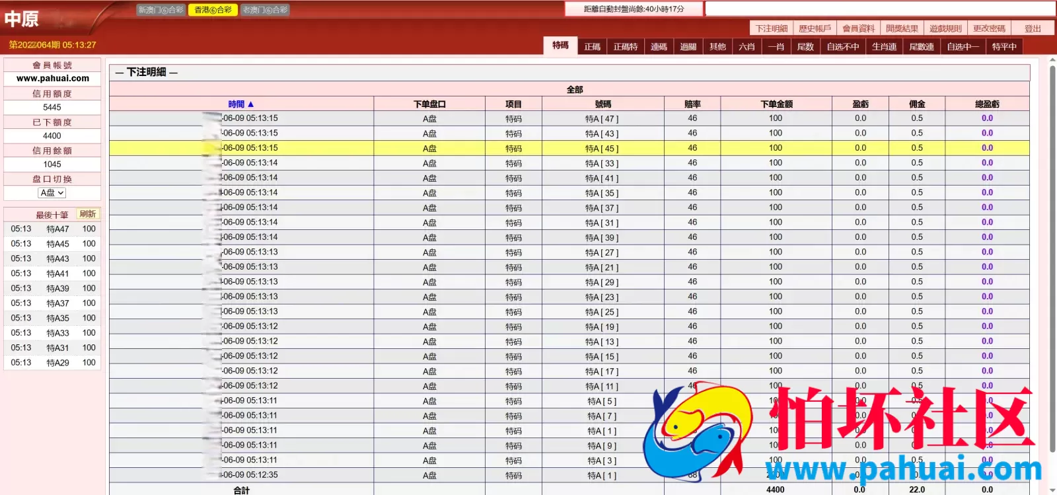The image size is (1057, 495).
Task: Open the 會員資料 page
Action: click(858, 28)
